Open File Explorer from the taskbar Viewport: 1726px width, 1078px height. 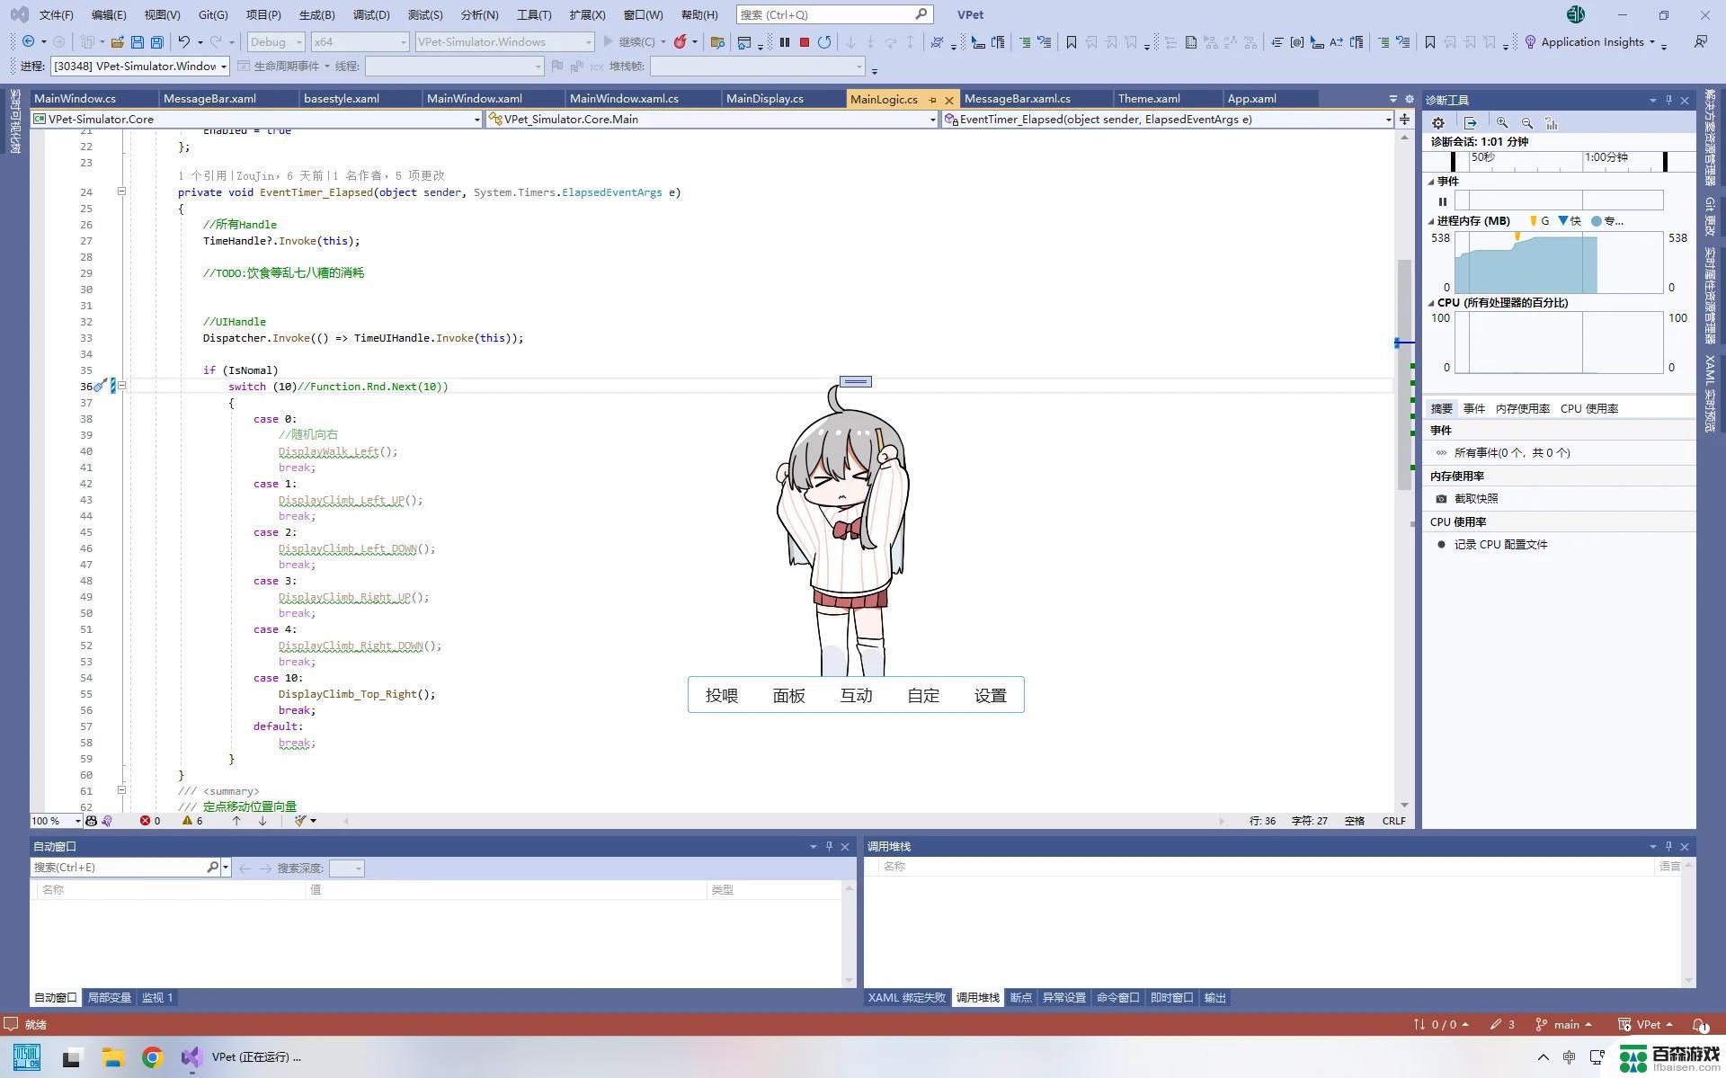pyautogui.click(x=112, y=1057)
